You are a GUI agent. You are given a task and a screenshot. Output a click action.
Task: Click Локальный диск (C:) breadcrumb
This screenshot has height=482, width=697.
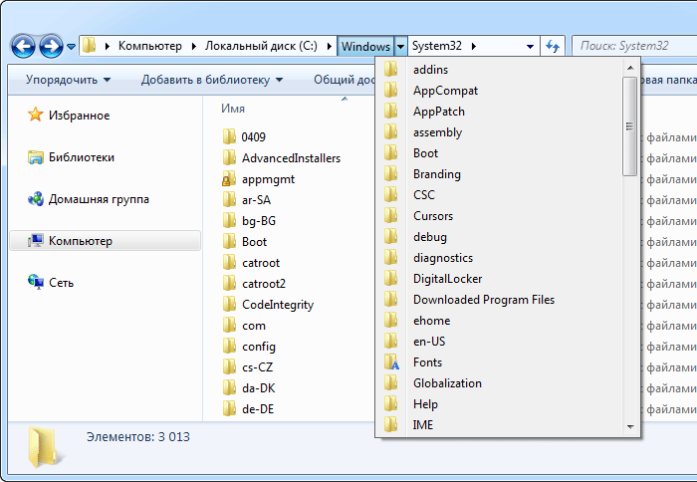click(261, 46)
